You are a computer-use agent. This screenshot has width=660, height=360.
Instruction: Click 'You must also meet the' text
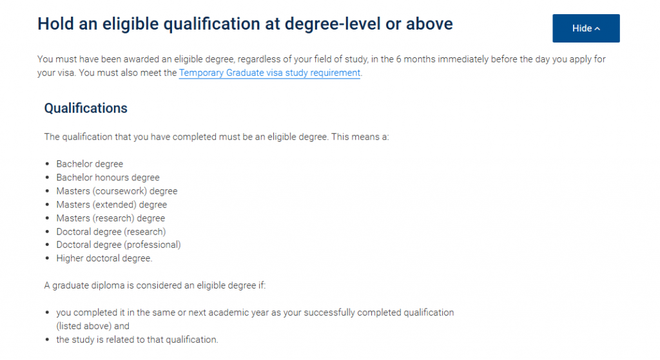[107, 73]
